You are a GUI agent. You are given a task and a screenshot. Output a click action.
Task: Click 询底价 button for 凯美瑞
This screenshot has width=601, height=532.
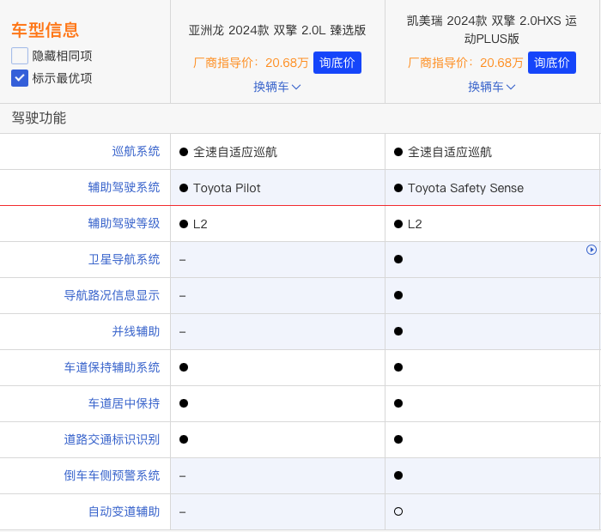pyautogui.click(x=552, y=63)
